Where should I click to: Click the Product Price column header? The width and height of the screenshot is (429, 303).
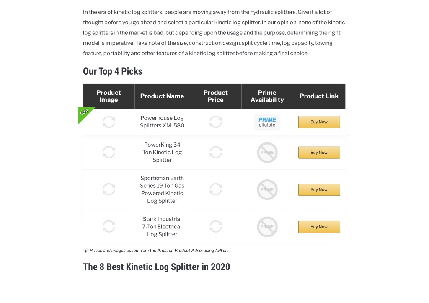coord(216,96)
